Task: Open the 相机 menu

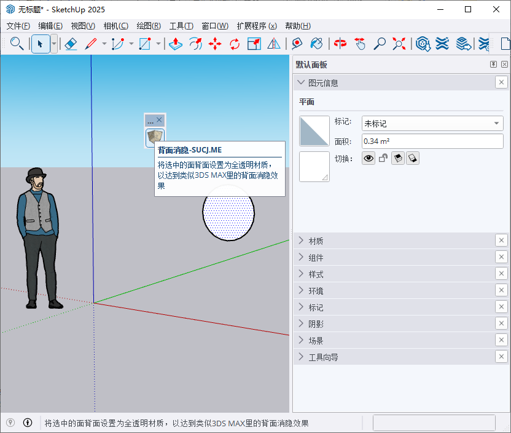Action: click(x=115, y=26)
